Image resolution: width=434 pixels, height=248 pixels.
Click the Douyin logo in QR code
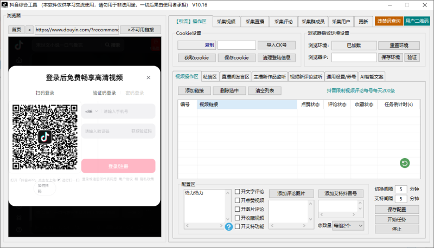pos(45,136)
